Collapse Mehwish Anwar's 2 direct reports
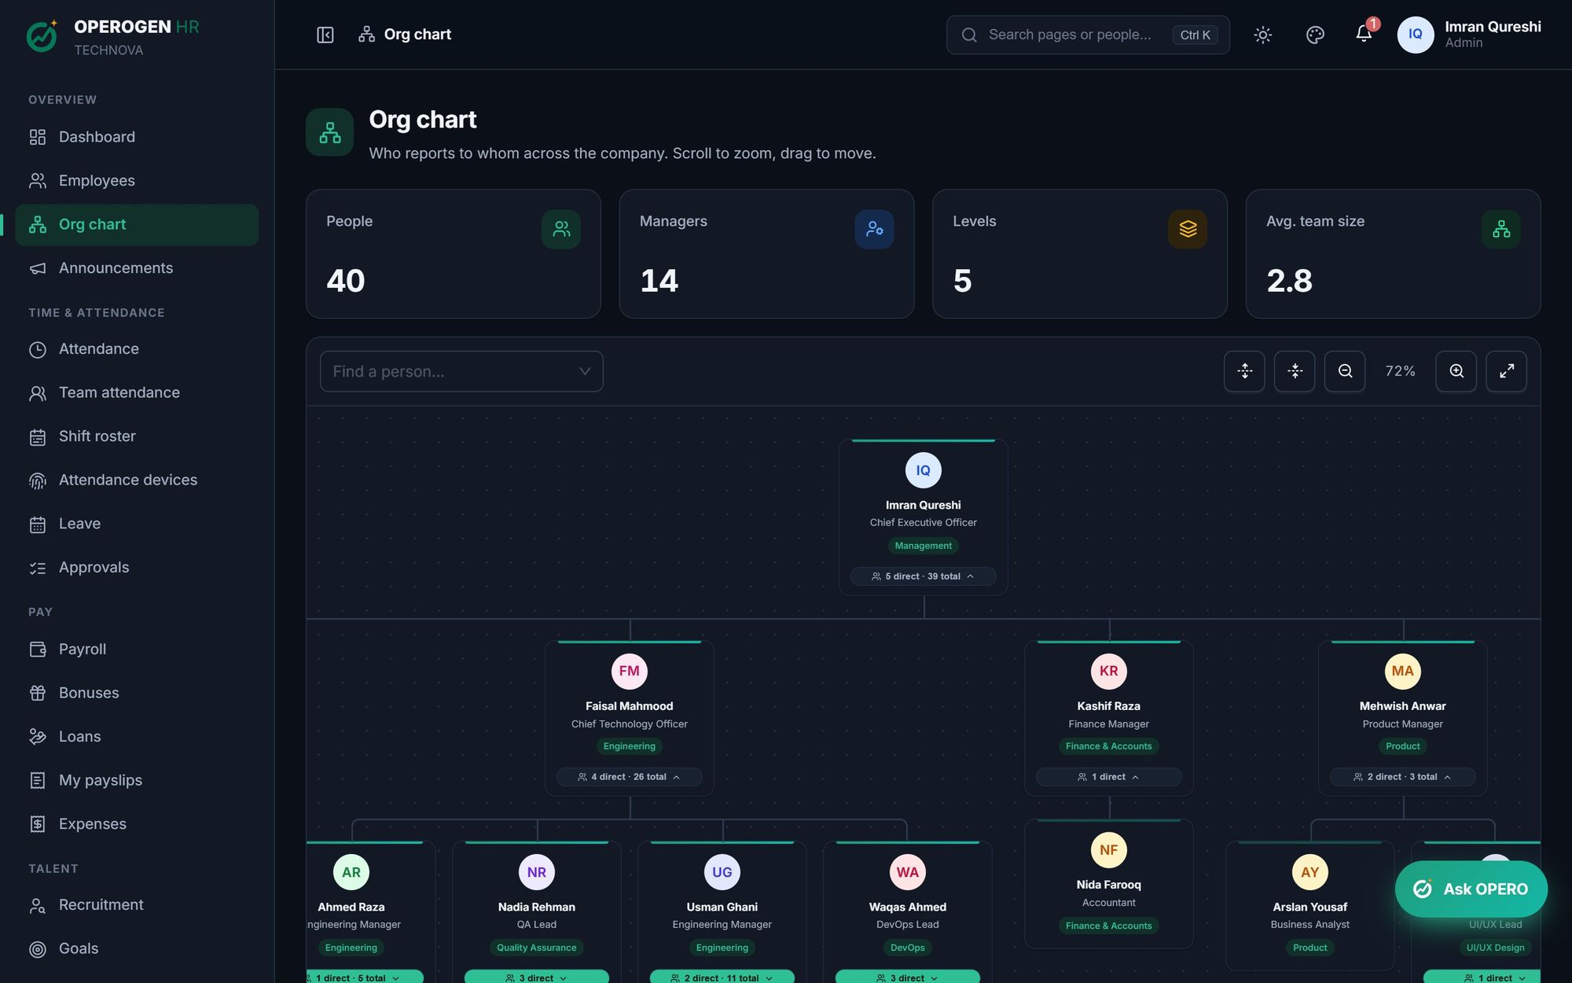The image size is (1572, 983). (x=1402, y=777)
